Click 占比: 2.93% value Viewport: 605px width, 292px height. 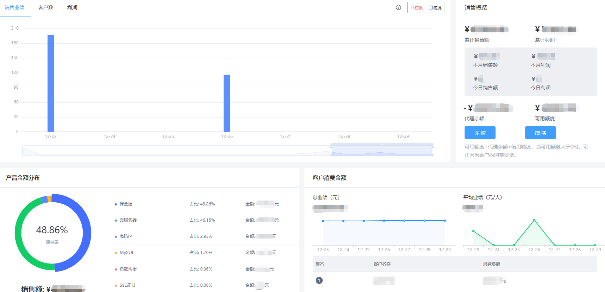point(201,236)
